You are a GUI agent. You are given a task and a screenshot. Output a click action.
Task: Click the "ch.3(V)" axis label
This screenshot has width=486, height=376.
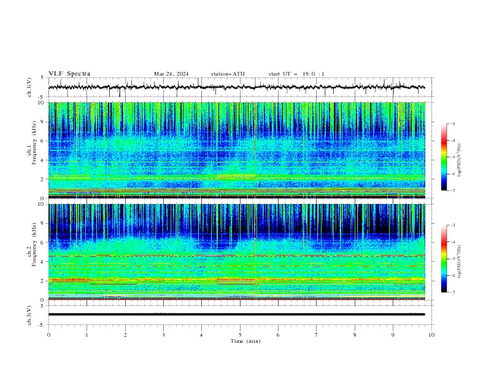(29, 315)
